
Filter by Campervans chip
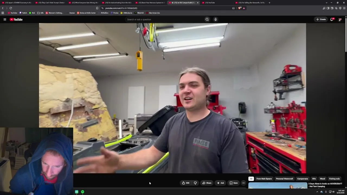[303, 179]
